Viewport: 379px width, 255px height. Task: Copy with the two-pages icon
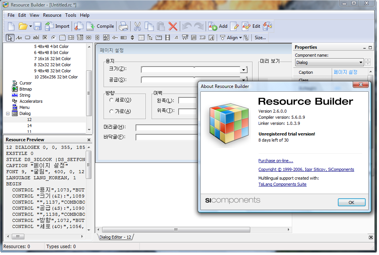[x=149, y=26]
